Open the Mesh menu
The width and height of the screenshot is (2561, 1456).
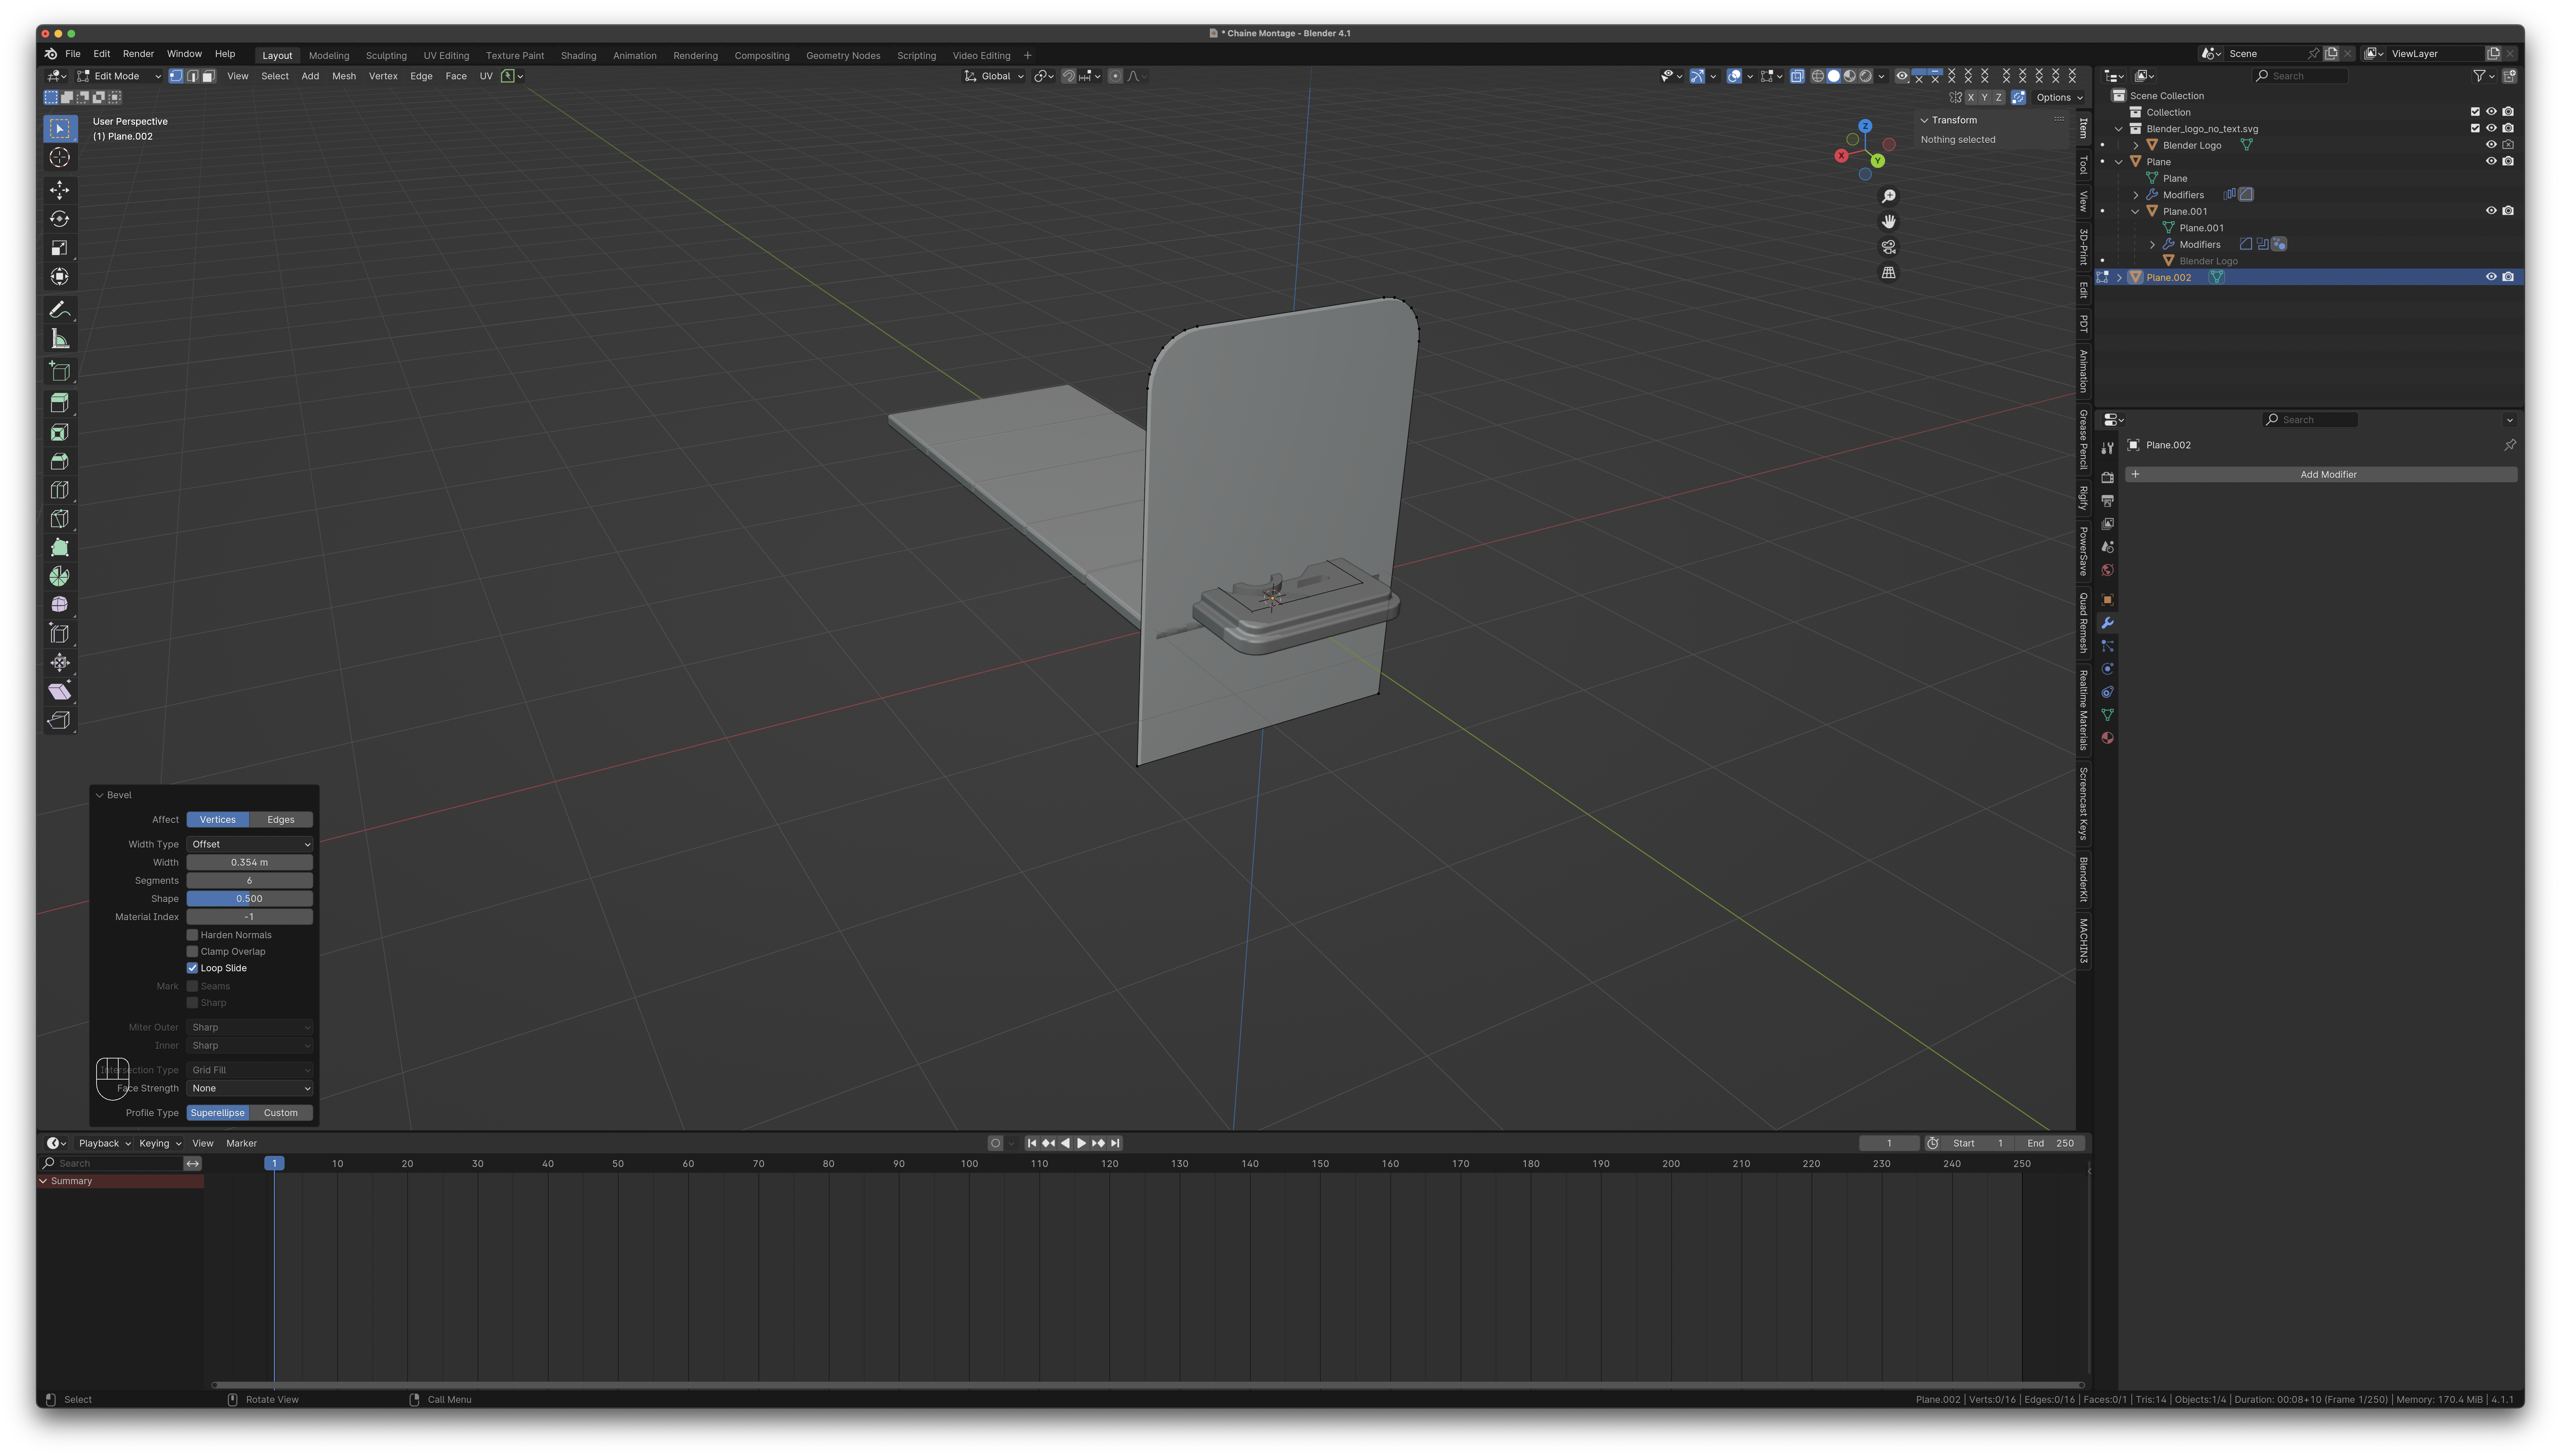344,76
